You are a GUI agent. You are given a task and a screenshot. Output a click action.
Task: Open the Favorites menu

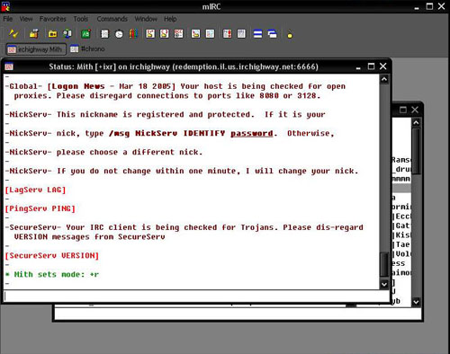pos(53,19)
